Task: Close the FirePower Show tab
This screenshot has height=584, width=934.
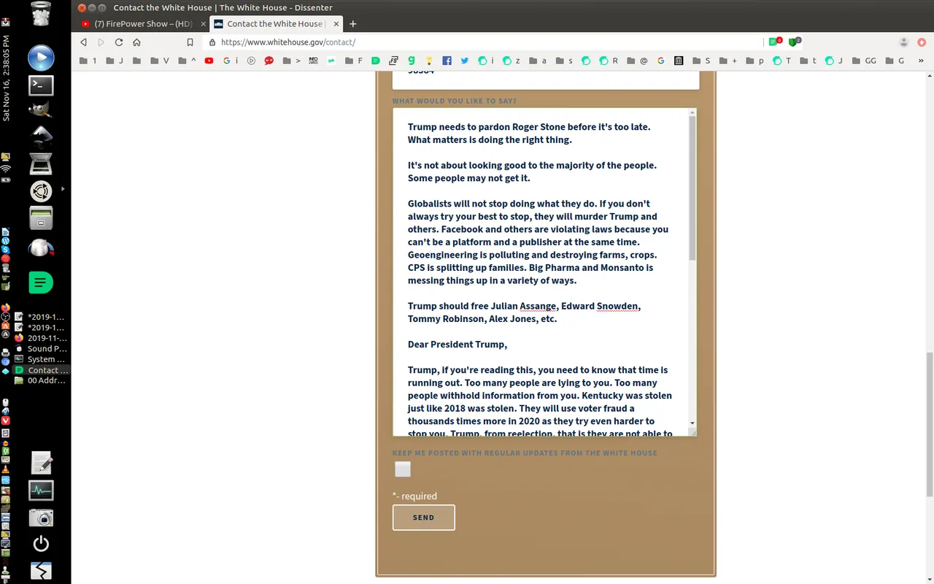Action: tap(204, 23)
